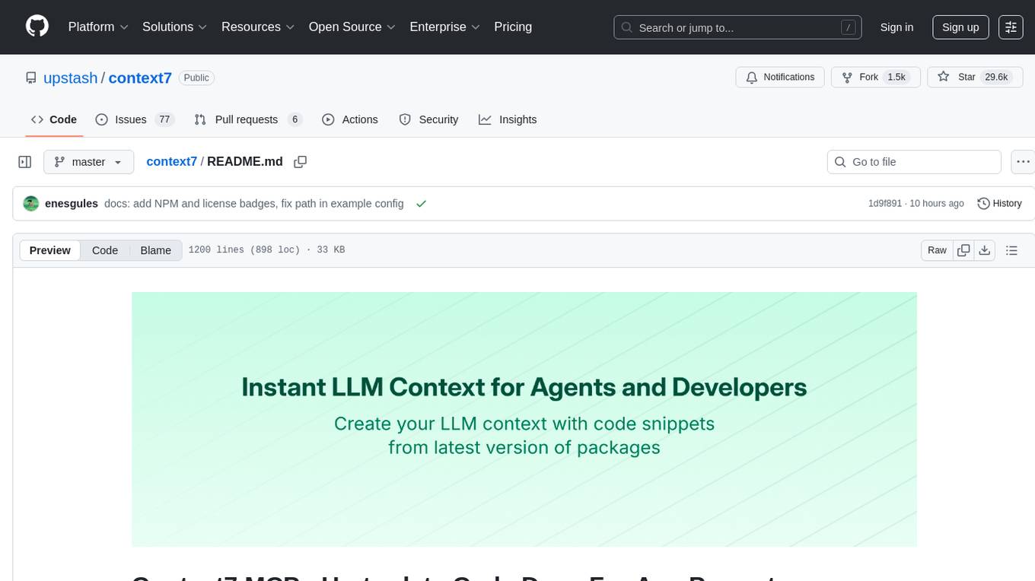Image resolution: width=1035 pixels, height=581 pixels.
Task: Open the appearance settings icon in header
Action: point(1011,27)
